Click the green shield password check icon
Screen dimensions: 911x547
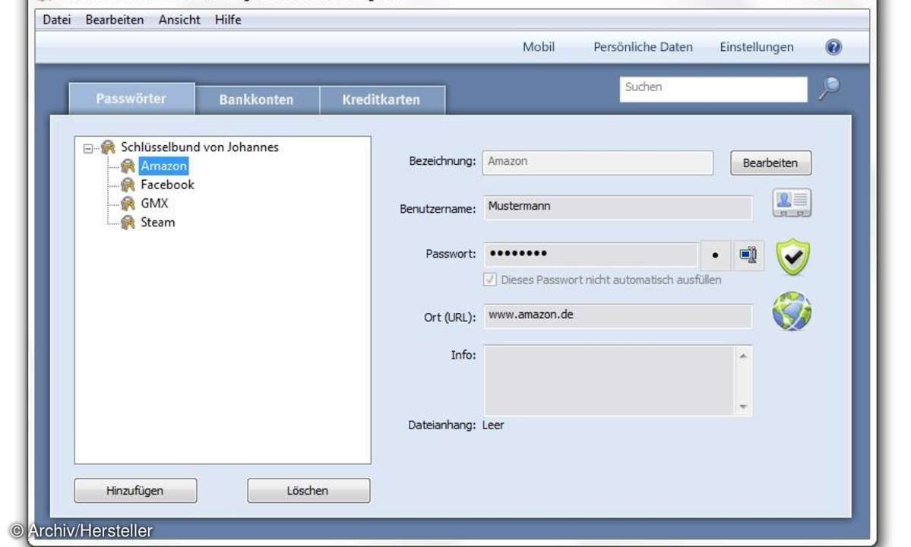click(792, 257)
